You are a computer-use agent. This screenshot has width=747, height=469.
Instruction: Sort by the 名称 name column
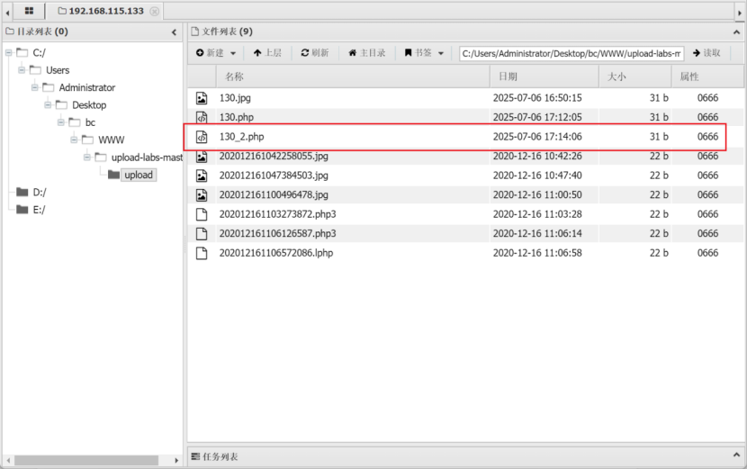[x=353, y=77]
